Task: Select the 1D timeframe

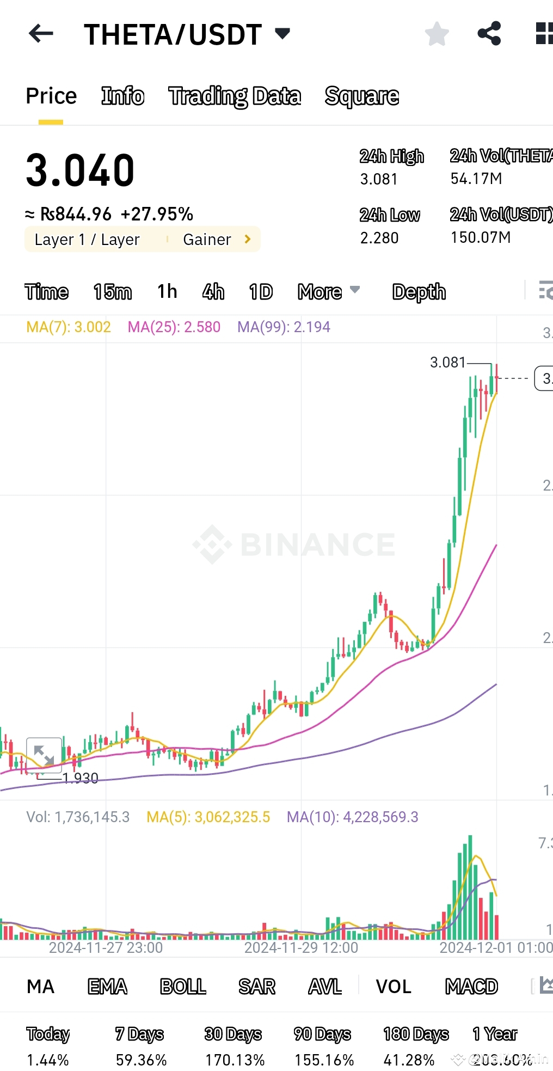Action: pyautogui.click(x=260, y=292)
